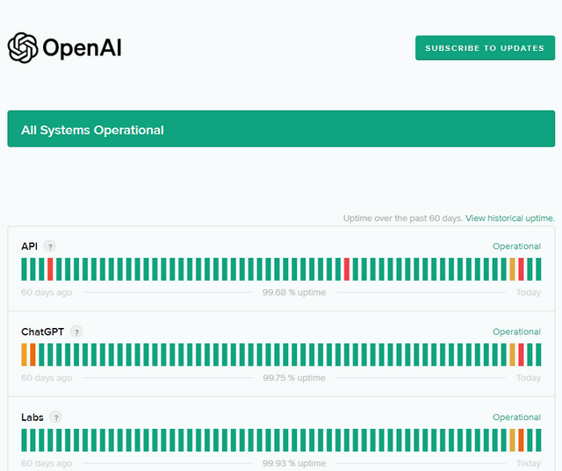Click the ChatGPT help question mark icon
The height and width of the screenshot is (471, 562).
click(76, 332)
